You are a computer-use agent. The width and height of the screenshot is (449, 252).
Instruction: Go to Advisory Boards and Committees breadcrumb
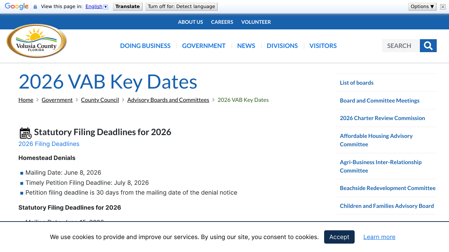(x=168, y=100)
